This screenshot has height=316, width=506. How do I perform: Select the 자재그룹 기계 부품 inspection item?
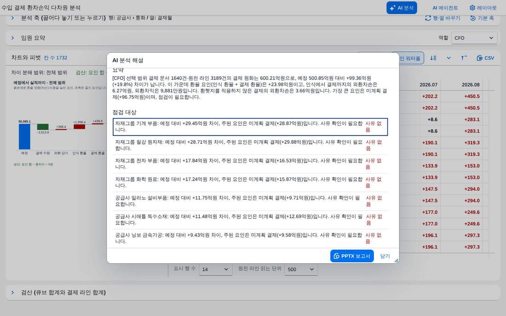point(250,127)
